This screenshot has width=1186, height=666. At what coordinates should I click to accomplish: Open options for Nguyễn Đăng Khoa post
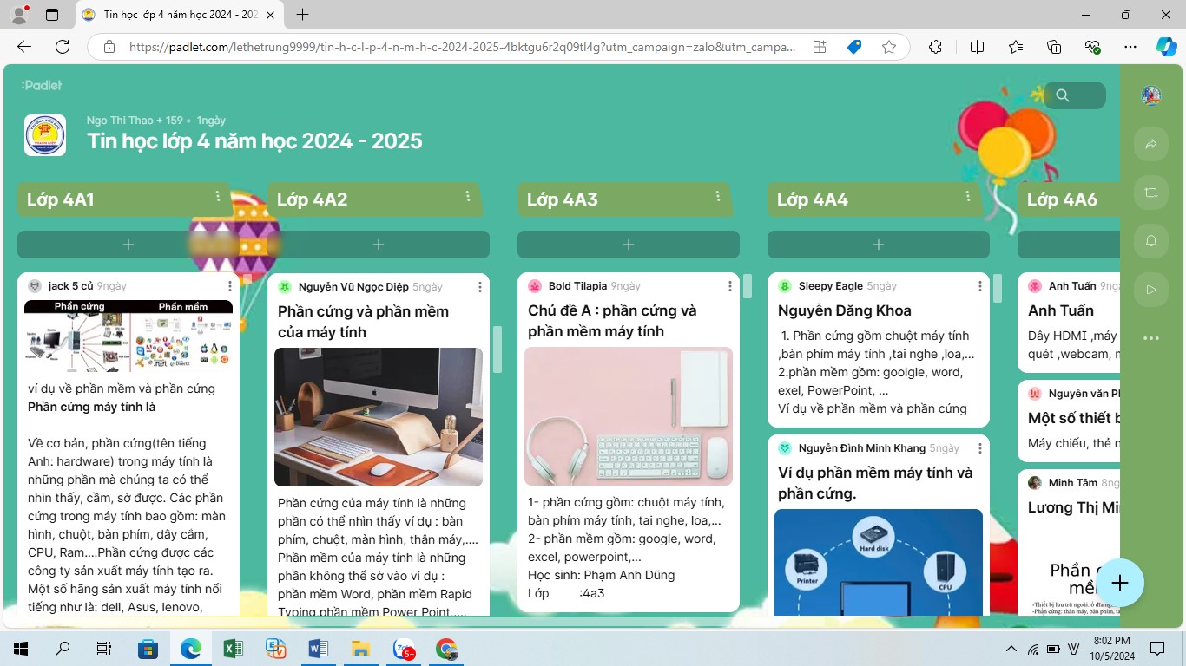980,286
